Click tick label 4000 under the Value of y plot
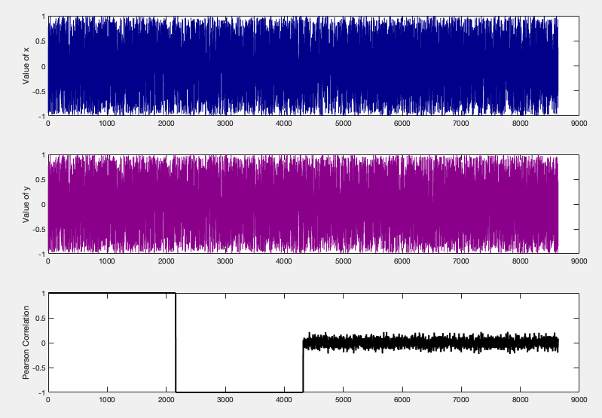Viewport: 602px width, 418px height. pos(284,261)
